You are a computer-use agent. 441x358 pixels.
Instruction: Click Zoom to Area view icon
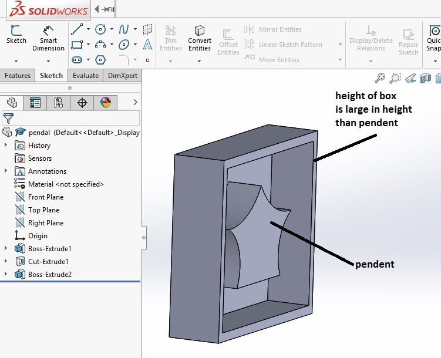pyautogui.click(x=395, y=78)
